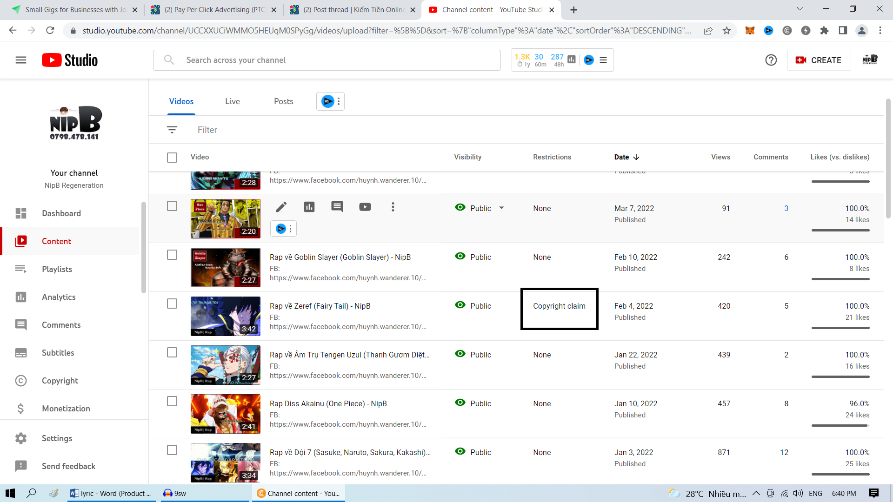This screenshot has width=893, height=502.
Task: Click the blue extension circle icon in header
Action: click(589, 60)
